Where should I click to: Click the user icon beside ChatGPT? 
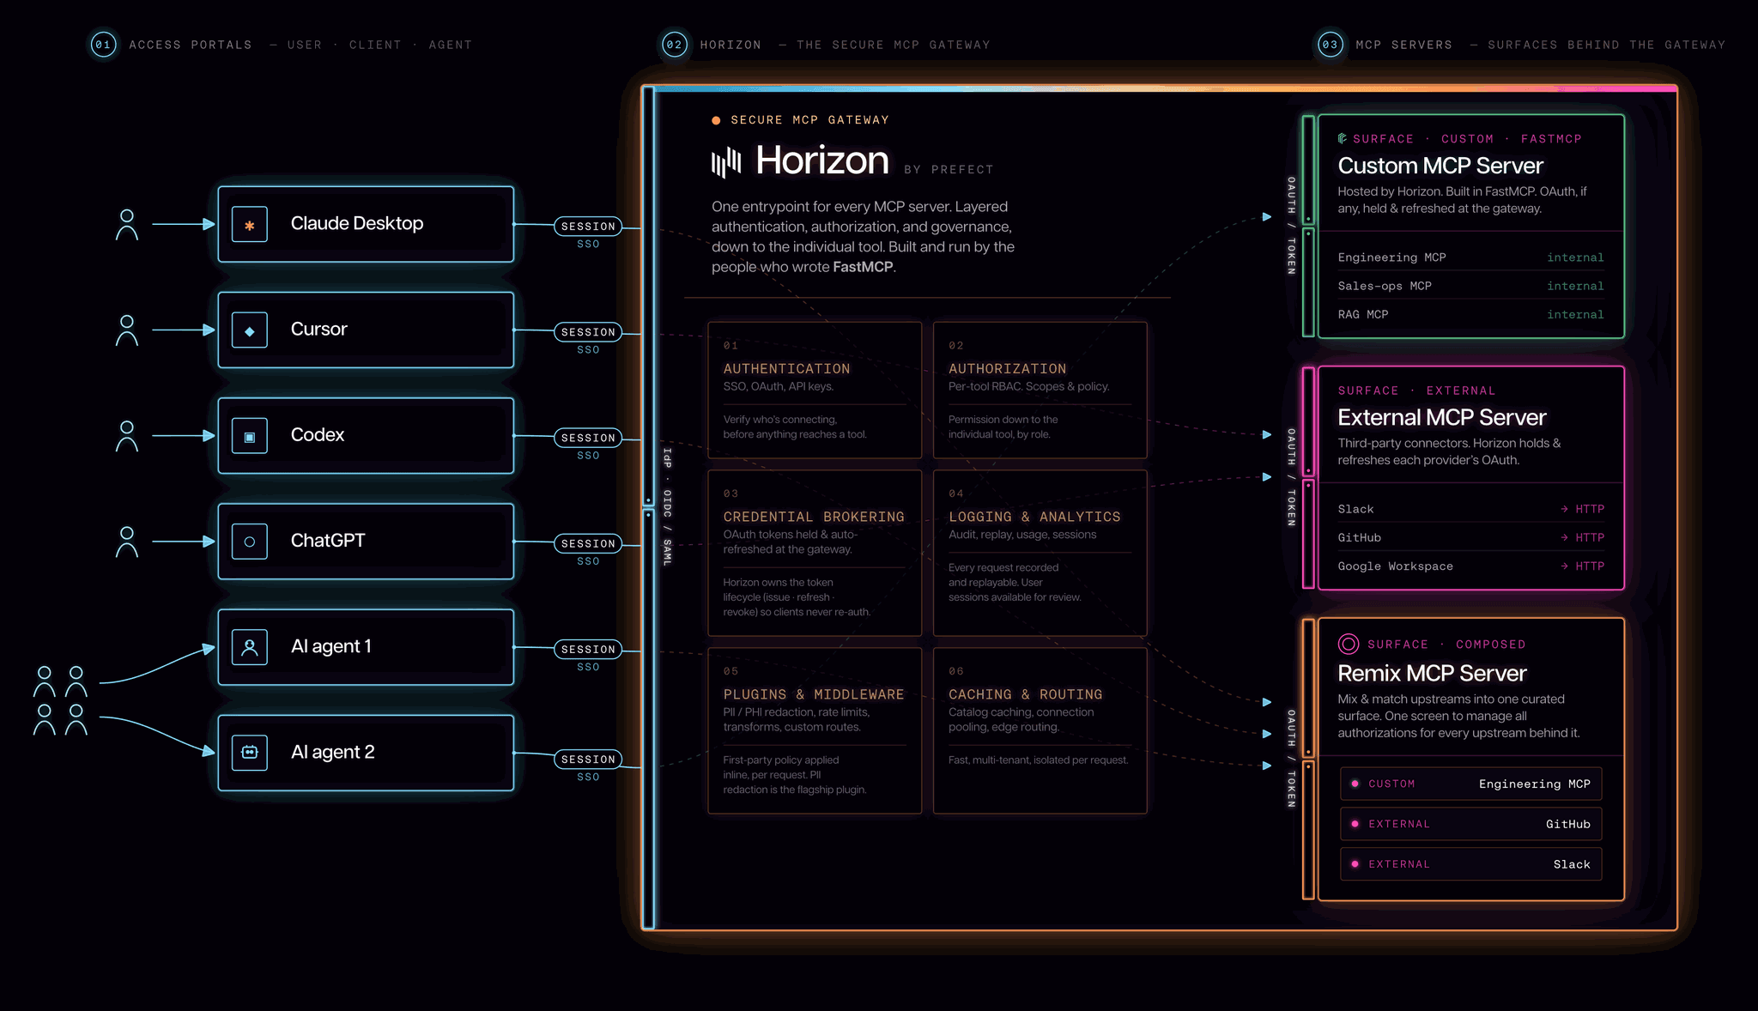pos(127,542)
